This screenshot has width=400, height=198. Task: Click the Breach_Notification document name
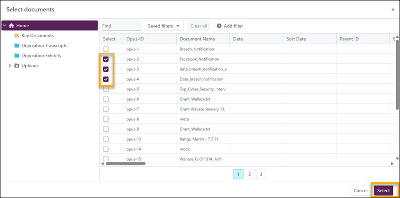(197, 49)
